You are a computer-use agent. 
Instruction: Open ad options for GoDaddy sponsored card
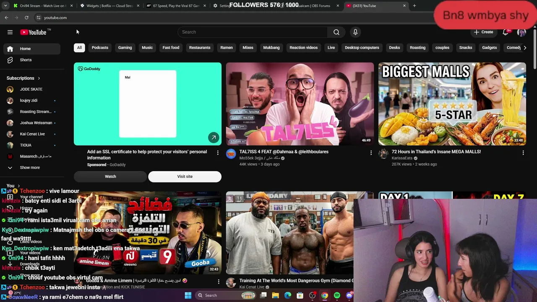(x=218, y=153)
